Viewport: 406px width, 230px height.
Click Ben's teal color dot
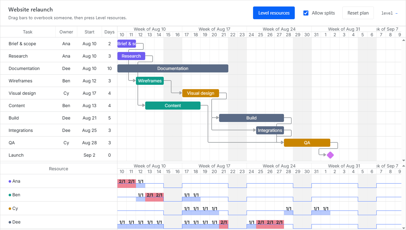coord(10,195)
